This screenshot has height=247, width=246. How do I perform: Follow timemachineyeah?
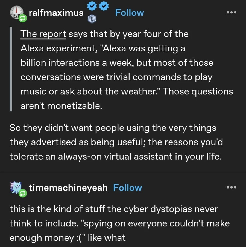[x=128, y=188]
